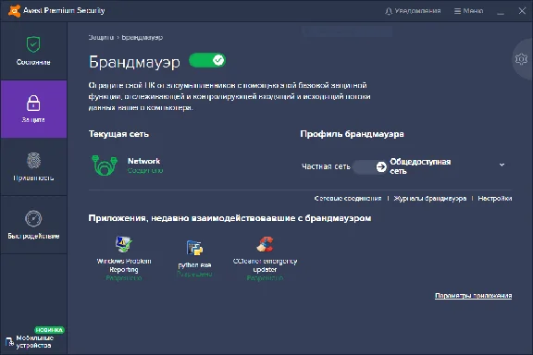Screen dimensions: 533x355
Task: Click the mobile devices icon
Action: click(x=9, y=342)
